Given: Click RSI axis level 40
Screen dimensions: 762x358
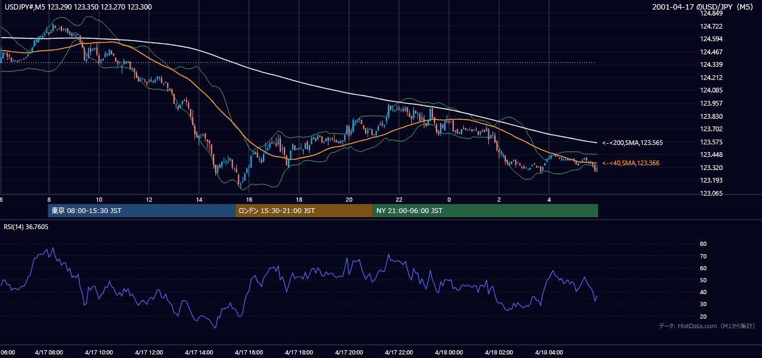Looking at the screenshot, I should tap(703, 292).
